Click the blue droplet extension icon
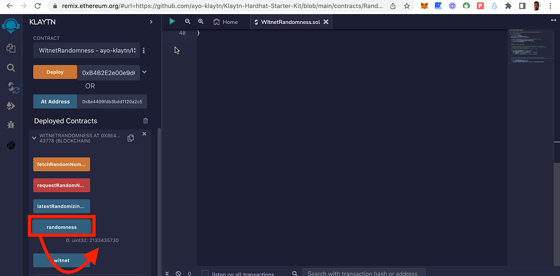Image resolution: width=560 pixels, height=276 pixels. pos(494,6)
